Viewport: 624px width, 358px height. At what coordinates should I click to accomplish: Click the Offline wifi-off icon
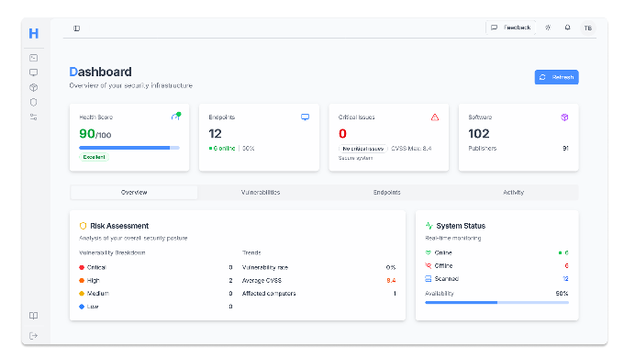[x=429, y=265]
